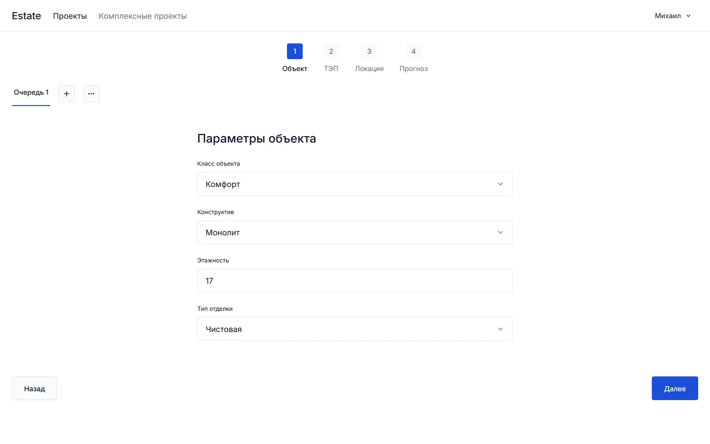This screenshot has height=444, width=710.
Task: Click the Назад button
Action: 35,388
